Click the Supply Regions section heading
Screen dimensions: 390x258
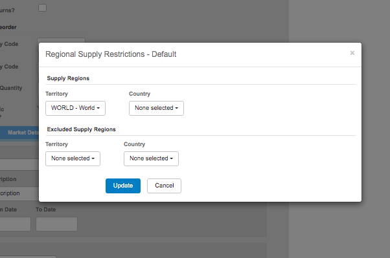(x=68, y=78)
